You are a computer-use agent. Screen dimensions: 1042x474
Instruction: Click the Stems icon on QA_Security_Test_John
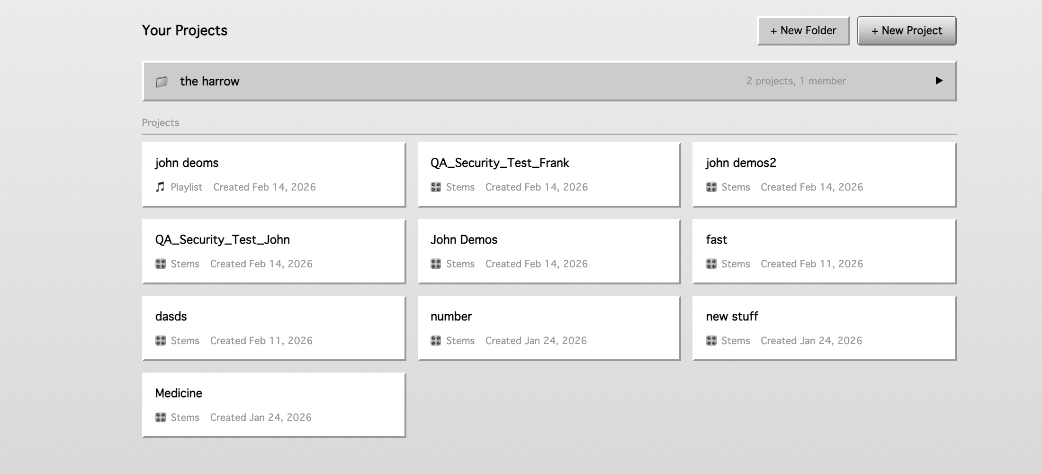click(160, 264)
